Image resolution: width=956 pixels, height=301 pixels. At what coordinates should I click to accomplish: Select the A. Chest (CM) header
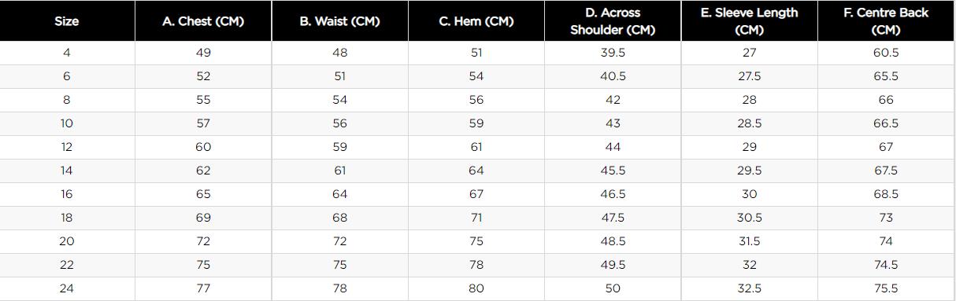pos(203,21)
